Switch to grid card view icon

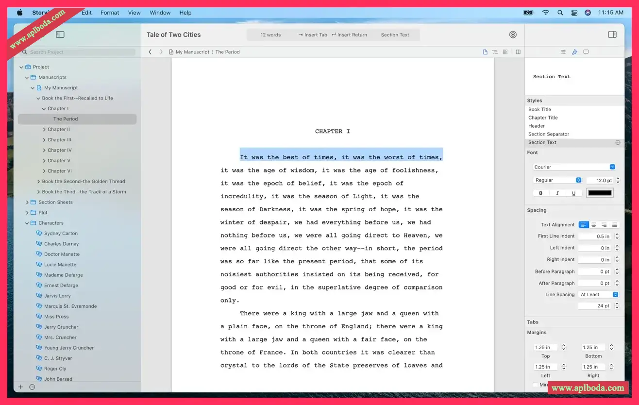[x=505, y=52]
